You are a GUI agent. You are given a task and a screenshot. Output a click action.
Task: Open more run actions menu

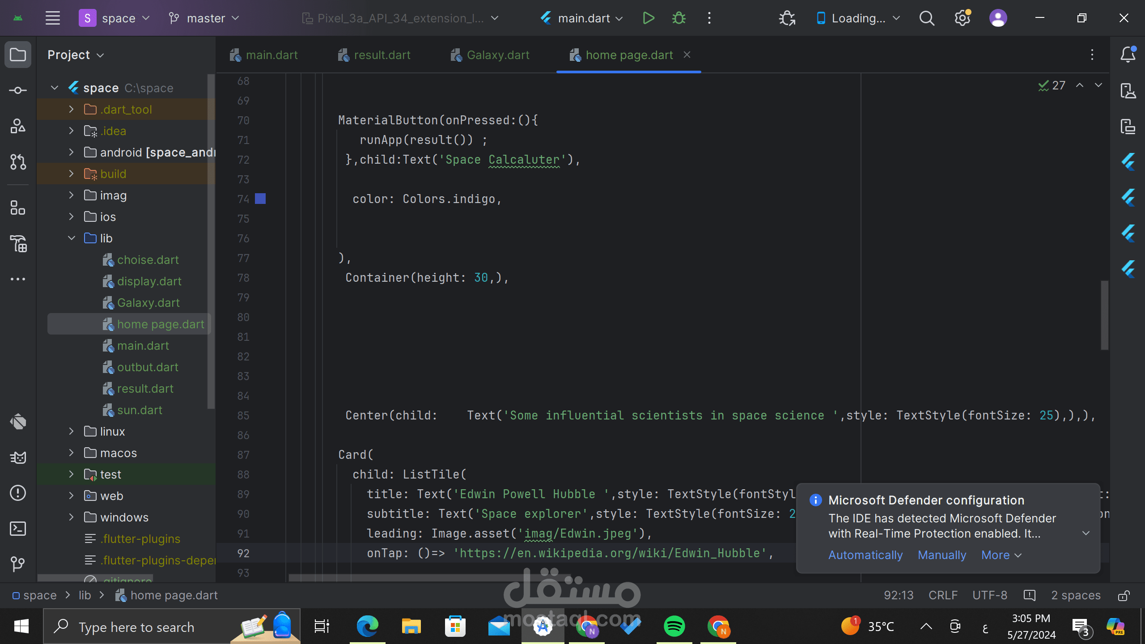click(709, 18)
